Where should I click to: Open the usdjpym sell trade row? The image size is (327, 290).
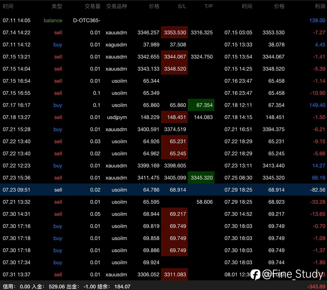[163, 117]
